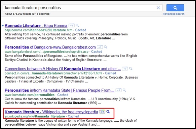Click URL 'connect.in.com/a...kannada-literature/connections-1742165-1.html'
The height and width of the screenshot is (129, 196).
coord(53,73)
